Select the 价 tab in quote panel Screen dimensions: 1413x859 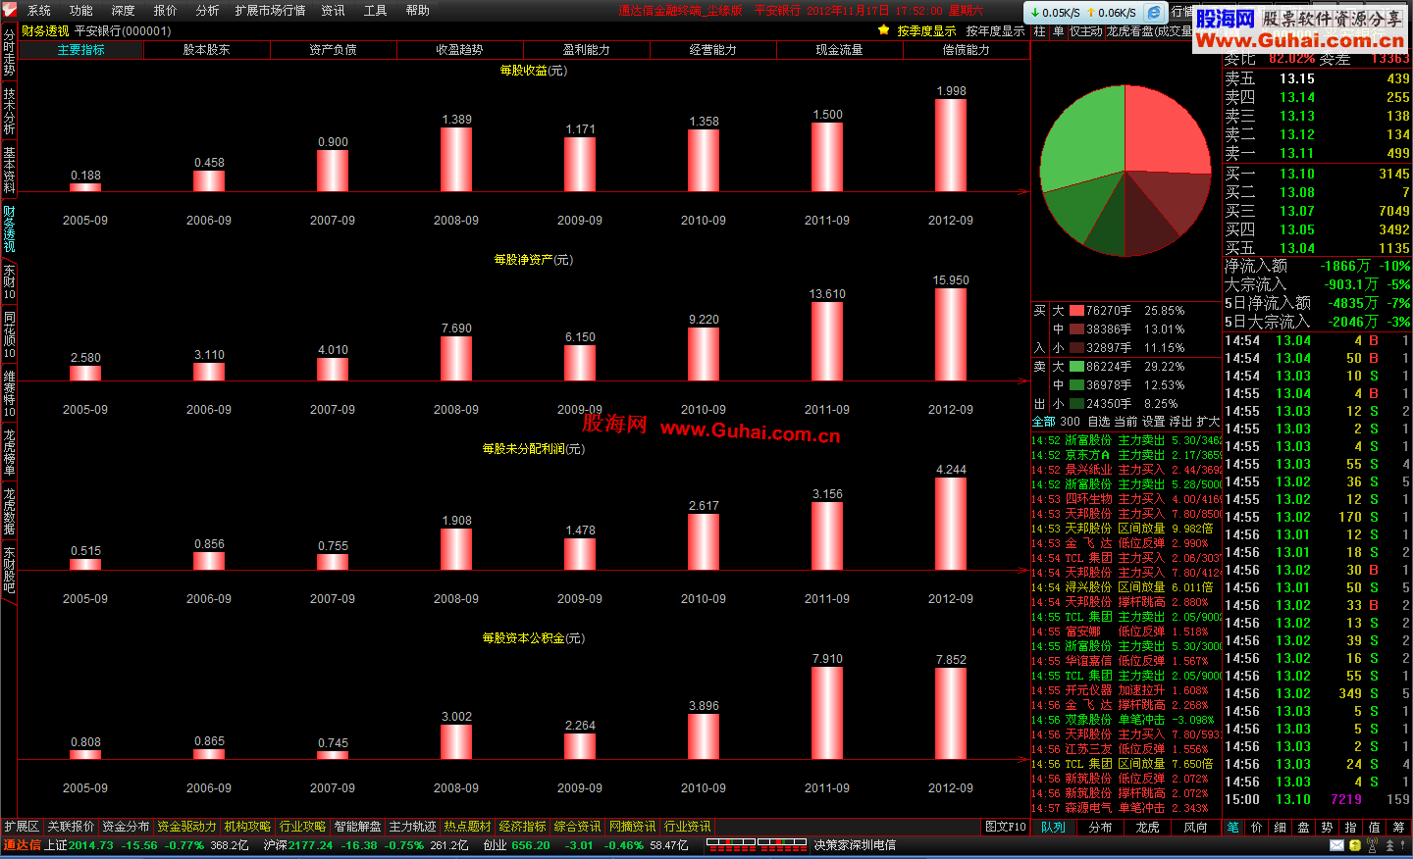1257,828
